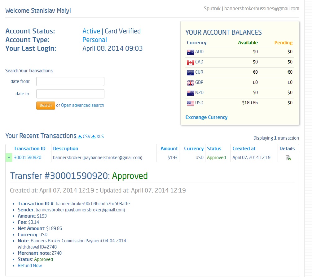The image size is (312, 277).
Task: Click the account email bannersbrokerbussines@gmail.com
Action: tap(262, 9)
